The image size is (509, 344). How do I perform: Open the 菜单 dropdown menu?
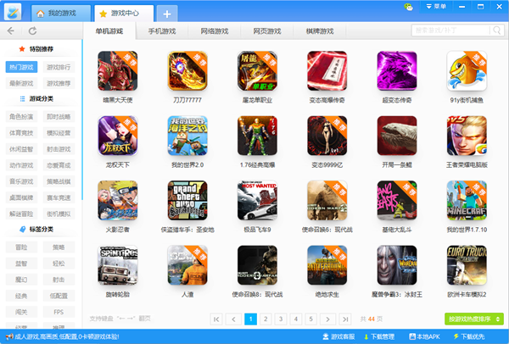point(436,7)
